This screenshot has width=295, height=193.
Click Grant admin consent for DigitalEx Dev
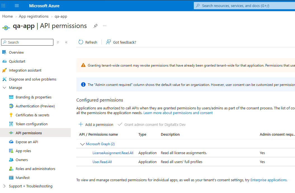coord(152,124)
